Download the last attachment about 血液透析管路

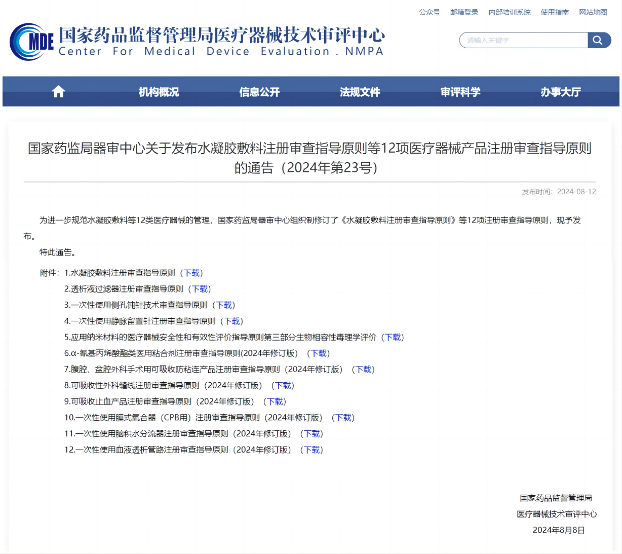coord(312,450)
